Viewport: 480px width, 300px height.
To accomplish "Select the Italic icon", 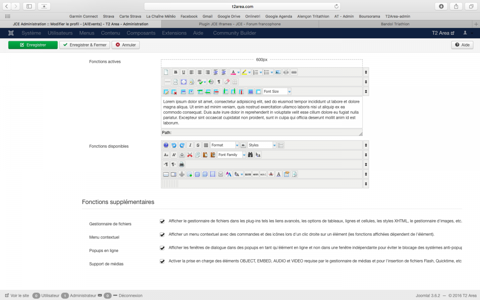I will click(x=190, y=145).
